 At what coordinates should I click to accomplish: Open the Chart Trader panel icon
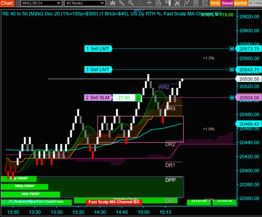(168, 3)
